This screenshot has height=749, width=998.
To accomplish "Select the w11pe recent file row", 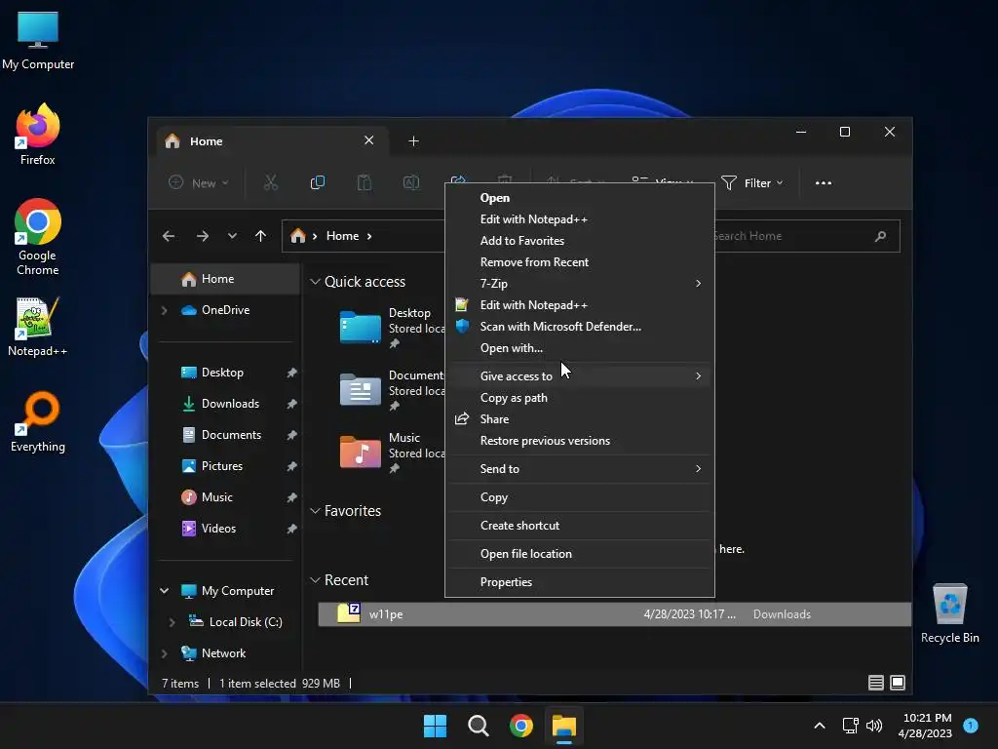I will click(614, 614).
